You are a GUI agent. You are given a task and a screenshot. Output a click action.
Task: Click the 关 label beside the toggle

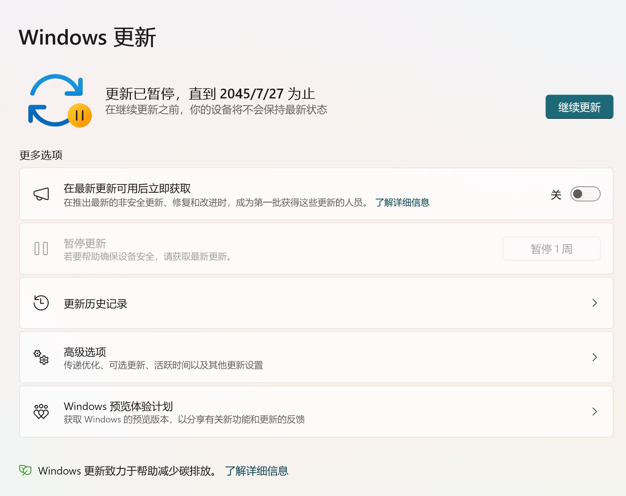[556, 195]
